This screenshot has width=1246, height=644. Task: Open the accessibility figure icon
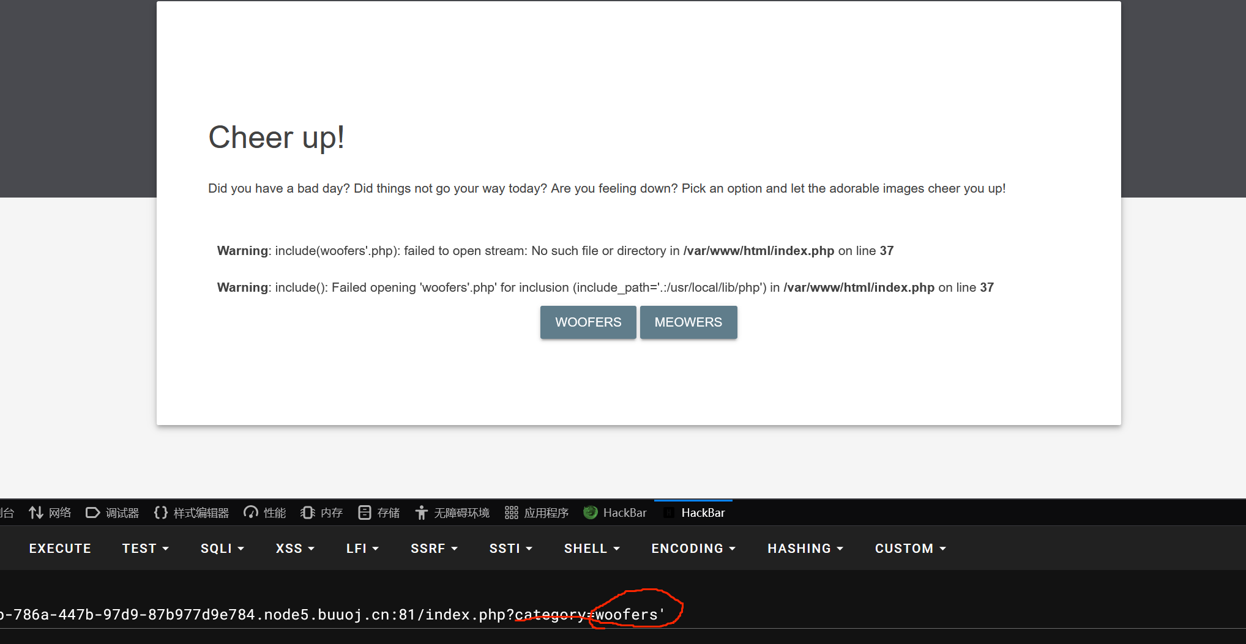[421, 513]
